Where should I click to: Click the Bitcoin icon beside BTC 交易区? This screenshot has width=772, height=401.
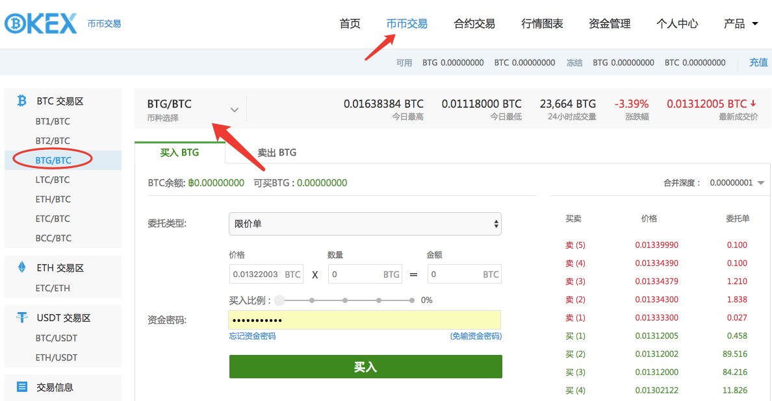(21, 101)
